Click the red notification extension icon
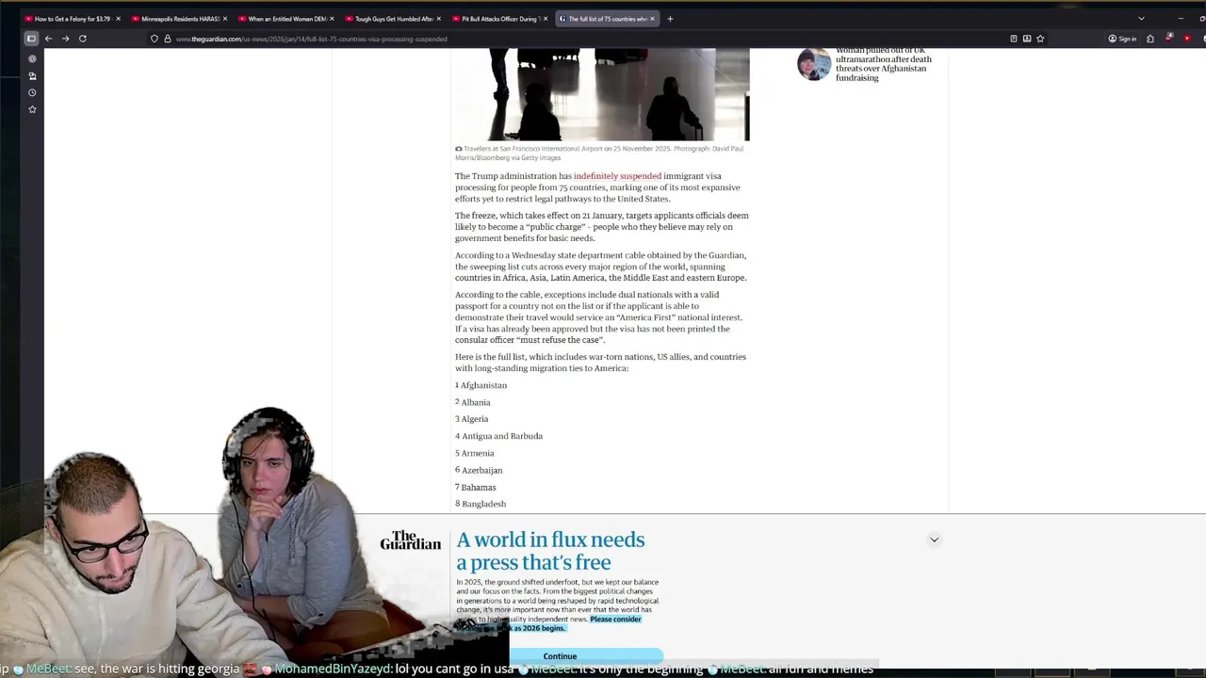Screen dimensions: 1206x678 pos(1169,39)
